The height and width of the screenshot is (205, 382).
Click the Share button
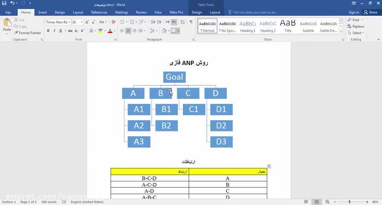point(370,12)
